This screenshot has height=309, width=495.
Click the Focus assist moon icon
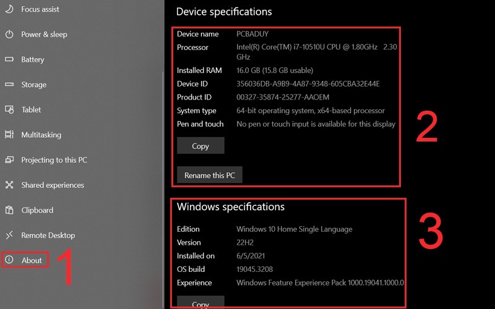pos(9,9)
